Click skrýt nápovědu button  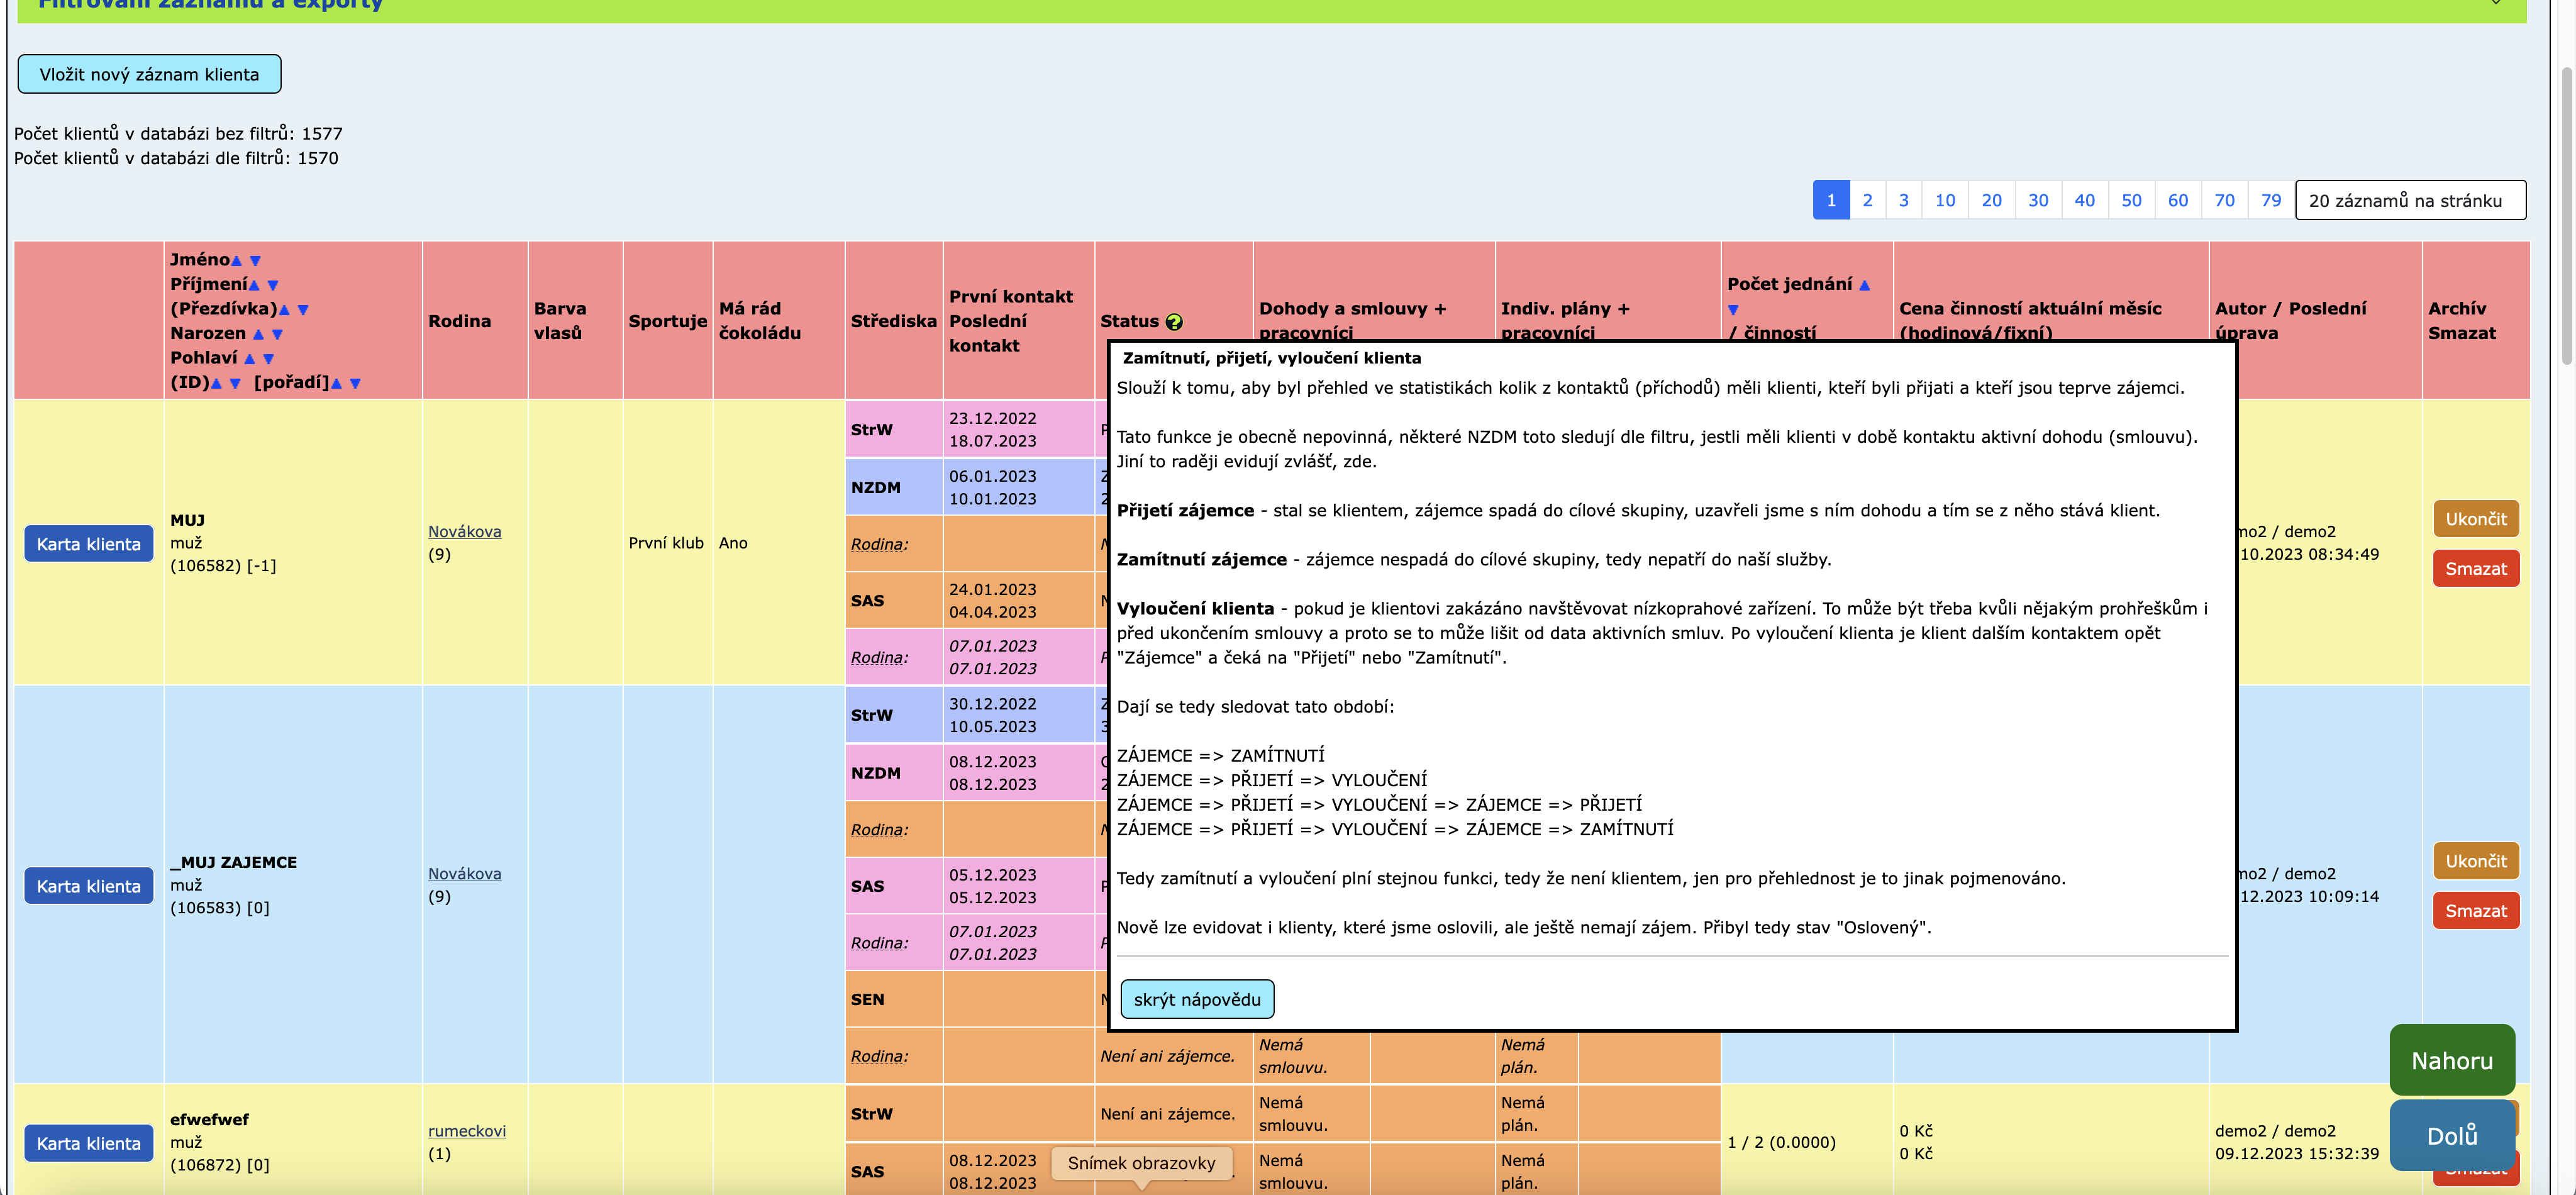pos(1196,999)
